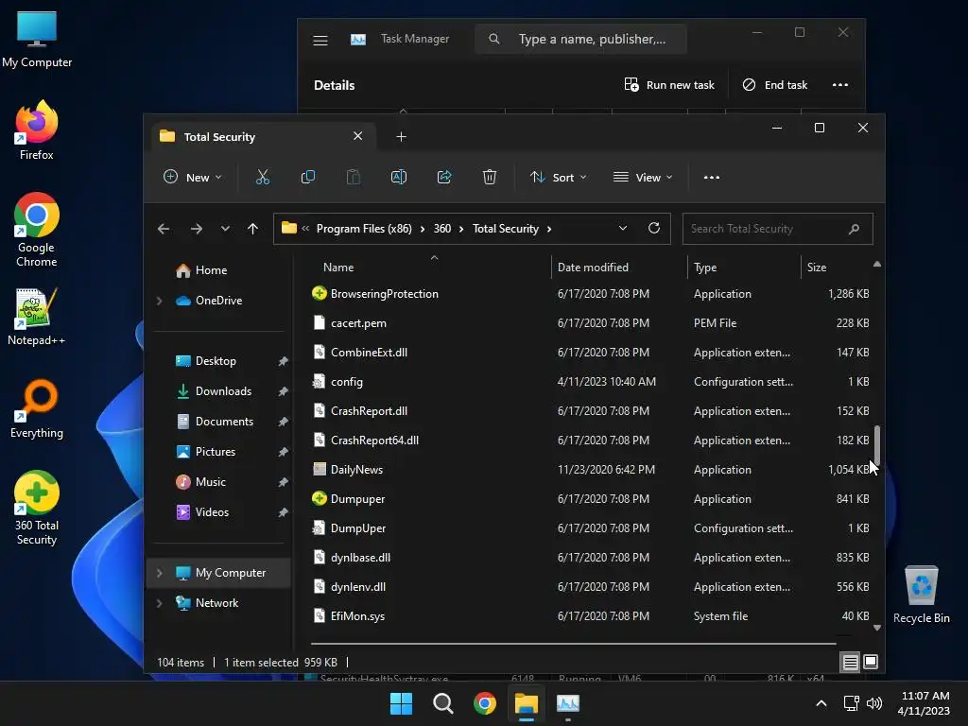
Task: Show hidden tray icons chevron
Action: pos(821,703)
